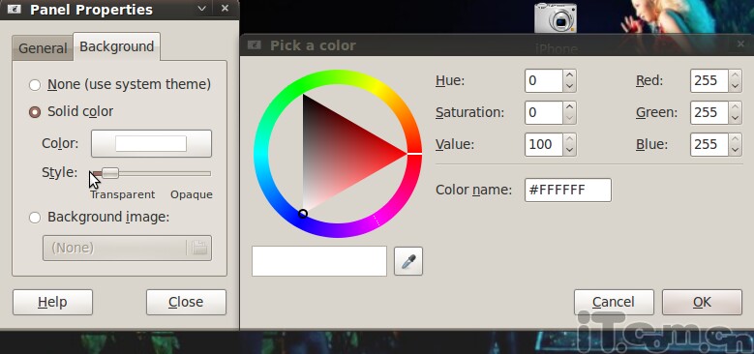Increase the Hue value with up arrow
754x354 pixels.
[569, 75]
